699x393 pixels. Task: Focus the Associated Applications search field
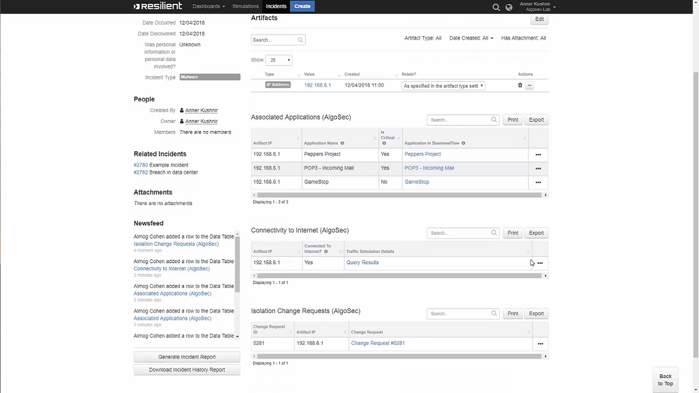click(463, 120)
